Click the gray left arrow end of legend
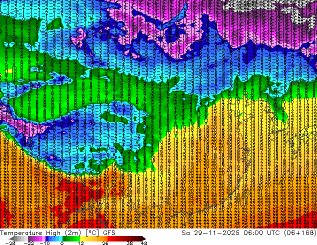The width and height of the screenshot is (317, 245). (x=11, y=238)
